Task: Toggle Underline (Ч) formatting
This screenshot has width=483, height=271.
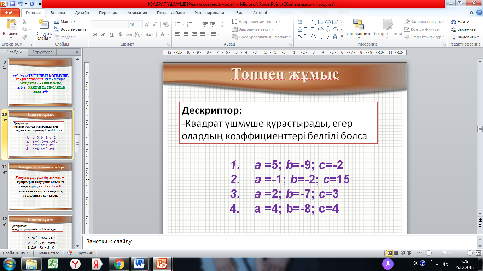Action: coord(112,35)
